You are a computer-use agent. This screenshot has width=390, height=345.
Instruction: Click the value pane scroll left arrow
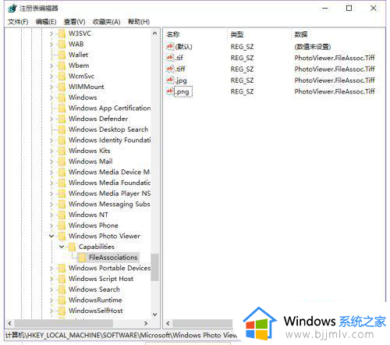click(168, 323)
